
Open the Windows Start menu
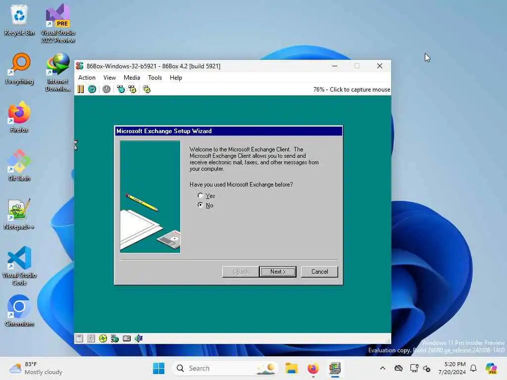(x=158, y=368)
